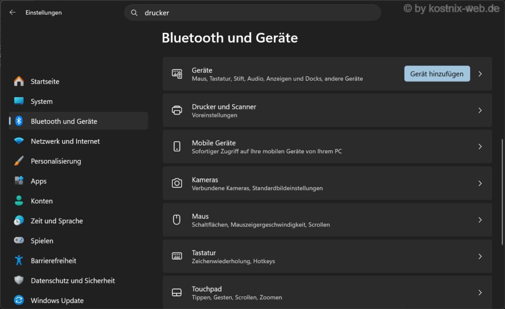This screenshot has width=505, height=309.
Task: Click the Spielen gamepad icon
Action: coord(19,240)
